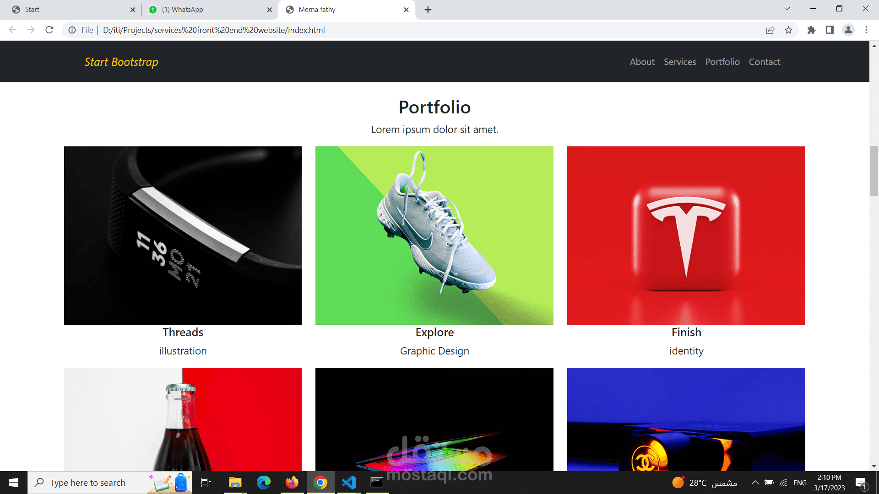
Task: Launch Firefox from the taskbar
Action: click(x=292, y=483)
